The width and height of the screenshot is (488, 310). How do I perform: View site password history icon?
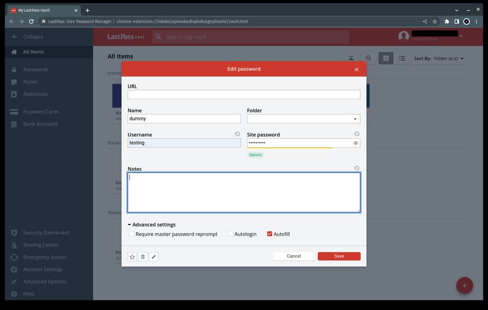356,134
